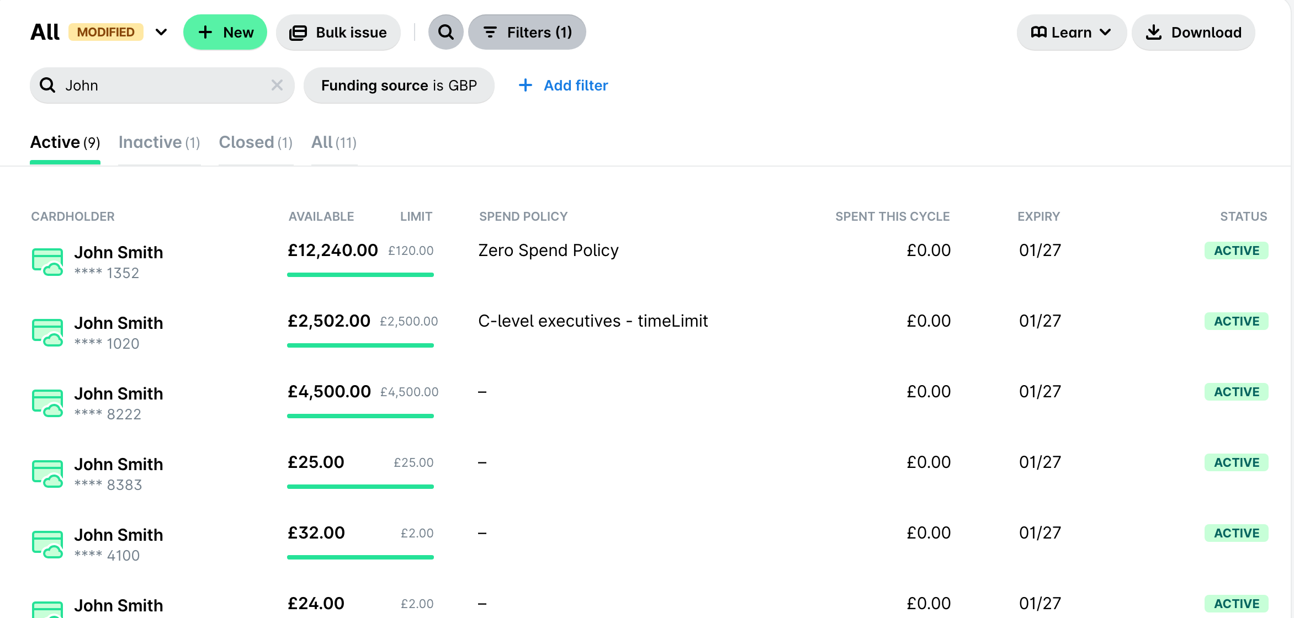The width and height of the screenshot is (1294, 618).
Task: Expand the All view dropdown chevron
Action: point(161,32)
